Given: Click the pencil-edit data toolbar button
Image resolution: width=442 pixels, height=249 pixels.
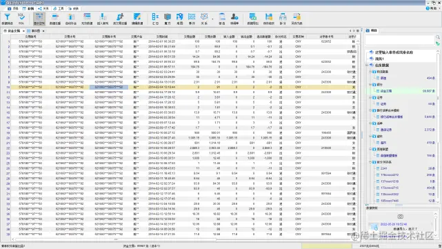Looking at the screenshot, I should tap(137, 19).
